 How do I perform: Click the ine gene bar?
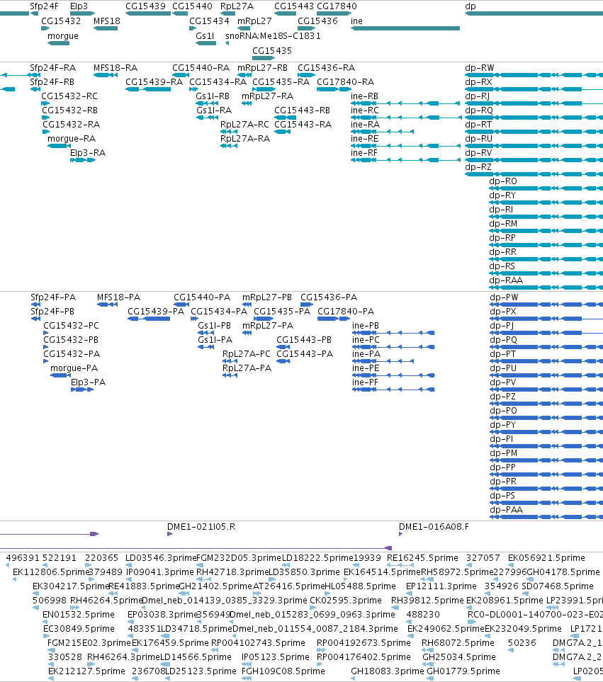(x=405, y=28)
